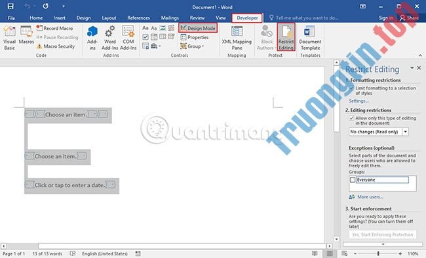This screenshot has width=426, height=258.
Task: Open Restrict Editing pane options arrow
Action: pyautogui.click(x=412, y=68)
